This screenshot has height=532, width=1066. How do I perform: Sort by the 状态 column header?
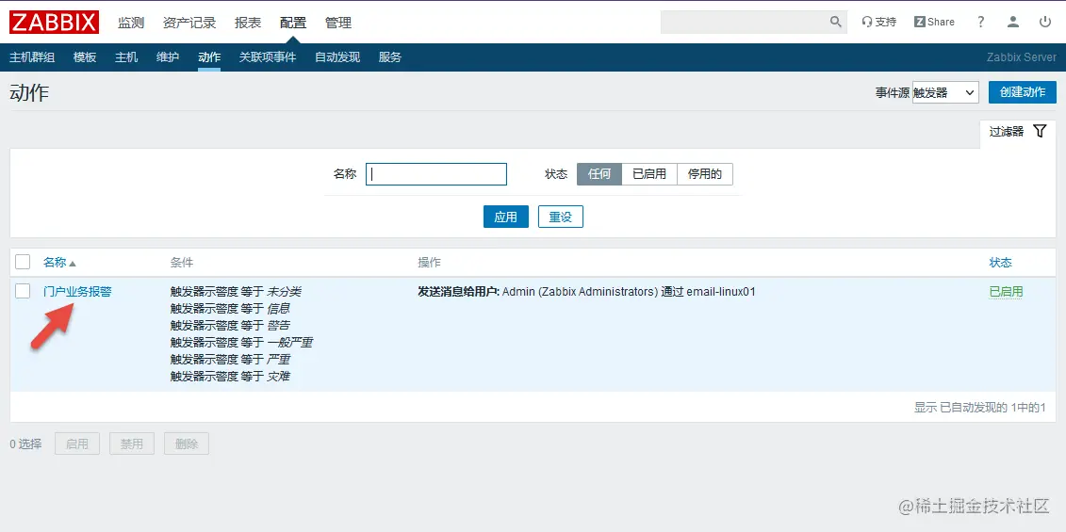click(1000, 263)
